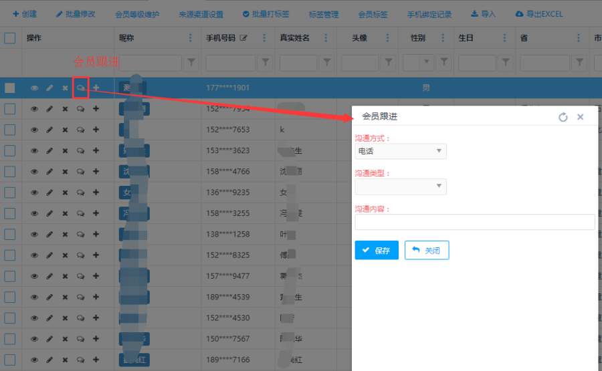Click 标签管理 in the top toolbar
Screen dimensions: 602x371
tap(324, 14)
